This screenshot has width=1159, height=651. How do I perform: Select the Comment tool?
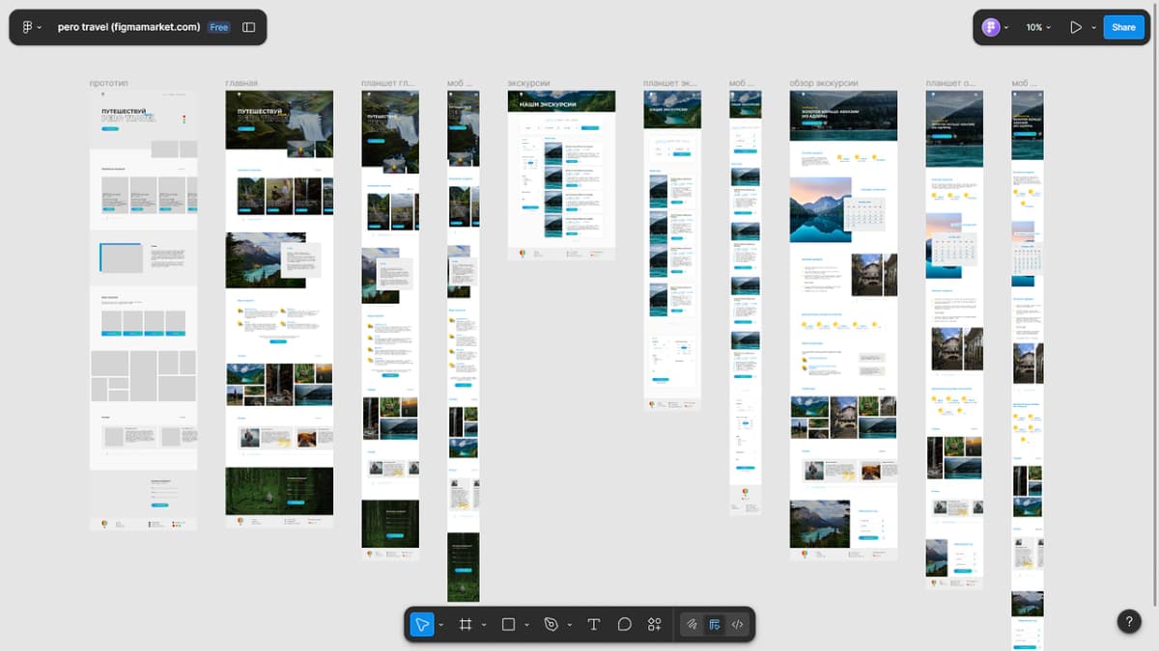625,624
